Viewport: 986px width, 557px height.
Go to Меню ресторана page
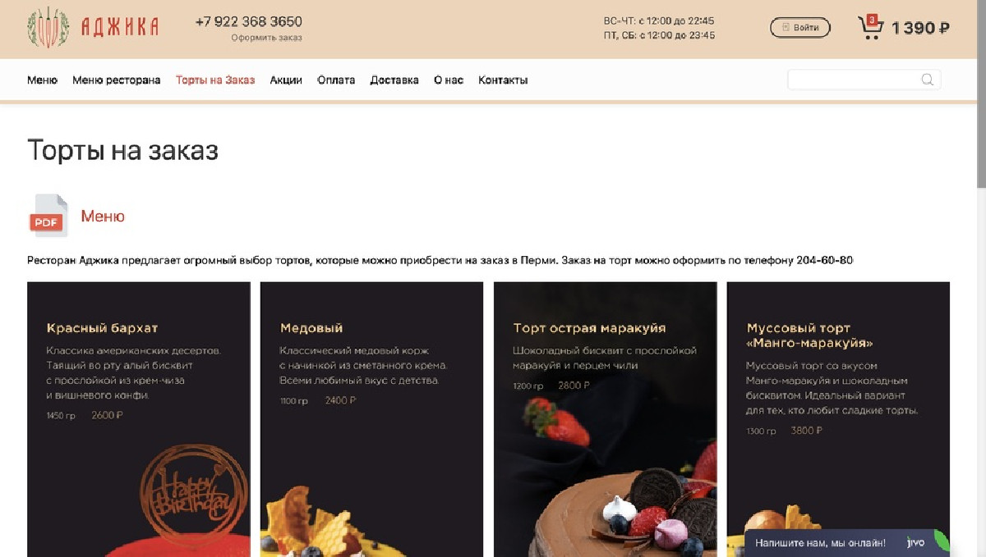click(117, 80)
